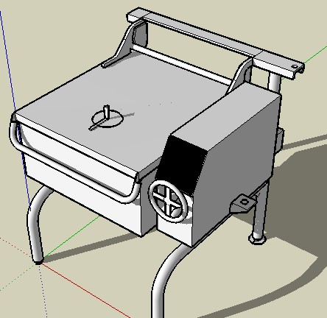
Task: Select the bolt hole on rear bar end
Action: pos(294,66)
